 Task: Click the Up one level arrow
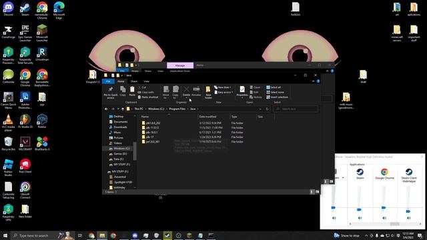point(123,109)
